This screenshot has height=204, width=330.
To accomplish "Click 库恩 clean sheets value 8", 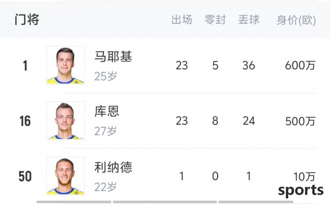I will point(215,121).
